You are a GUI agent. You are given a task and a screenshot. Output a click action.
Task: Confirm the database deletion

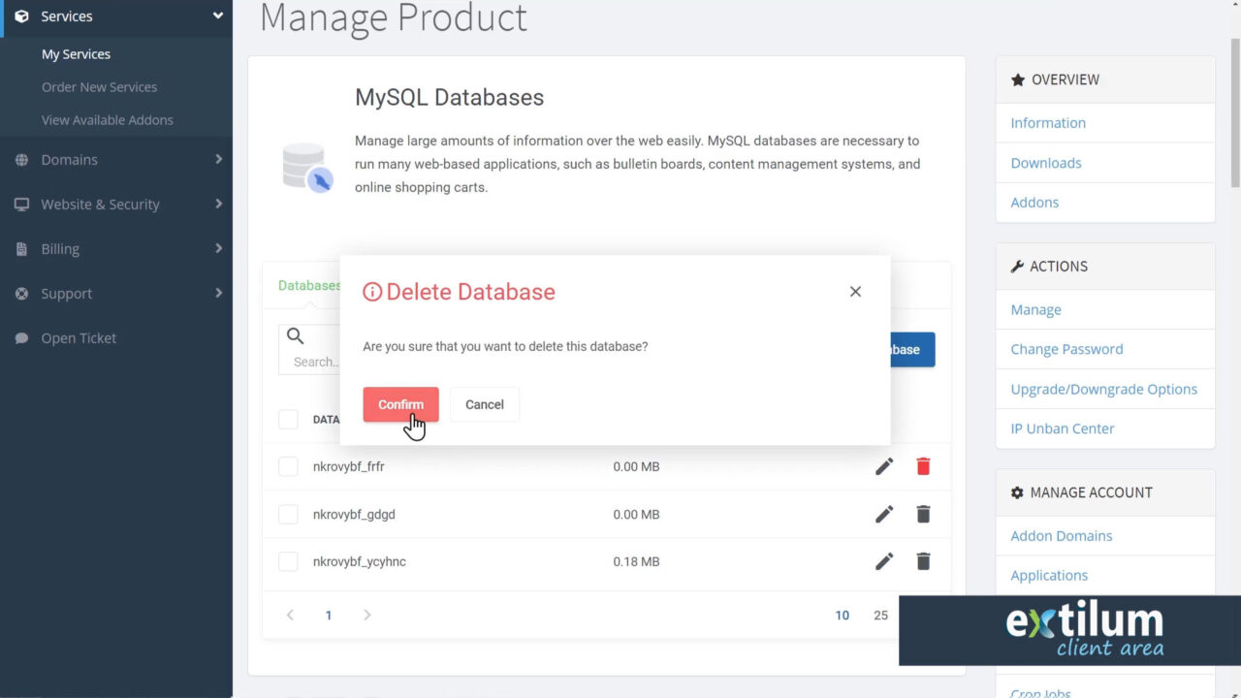[x=400, y=404]
